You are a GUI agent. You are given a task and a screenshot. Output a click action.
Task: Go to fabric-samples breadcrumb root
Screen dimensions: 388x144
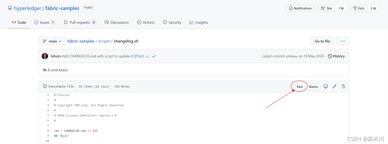[81, 41]
